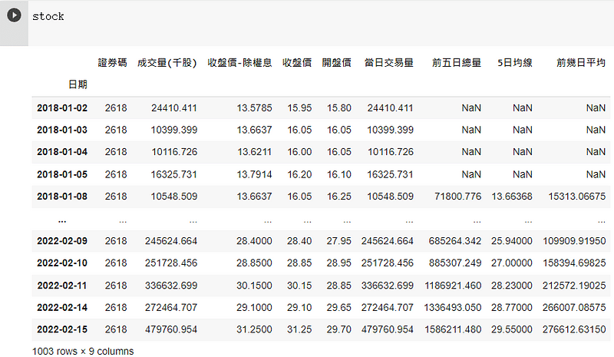Select the 收盤價-除權息 column header

tap(239, 63)
